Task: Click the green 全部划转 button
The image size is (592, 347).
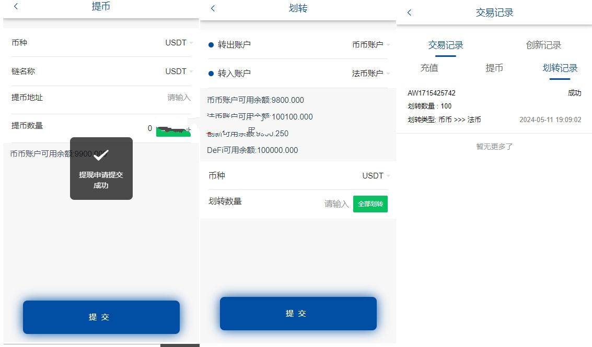Action: [370, 204]
